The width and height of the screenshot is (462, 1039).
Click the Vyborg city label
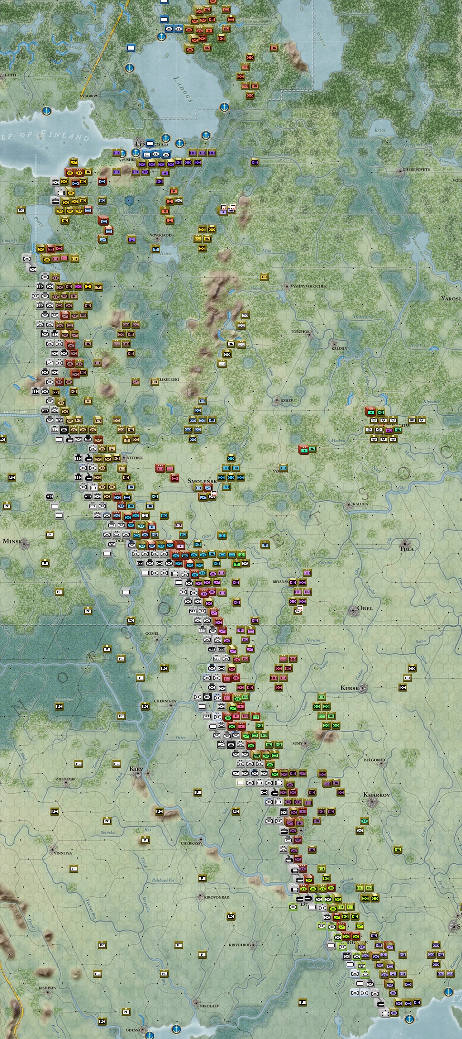click(x=88, y=96)
